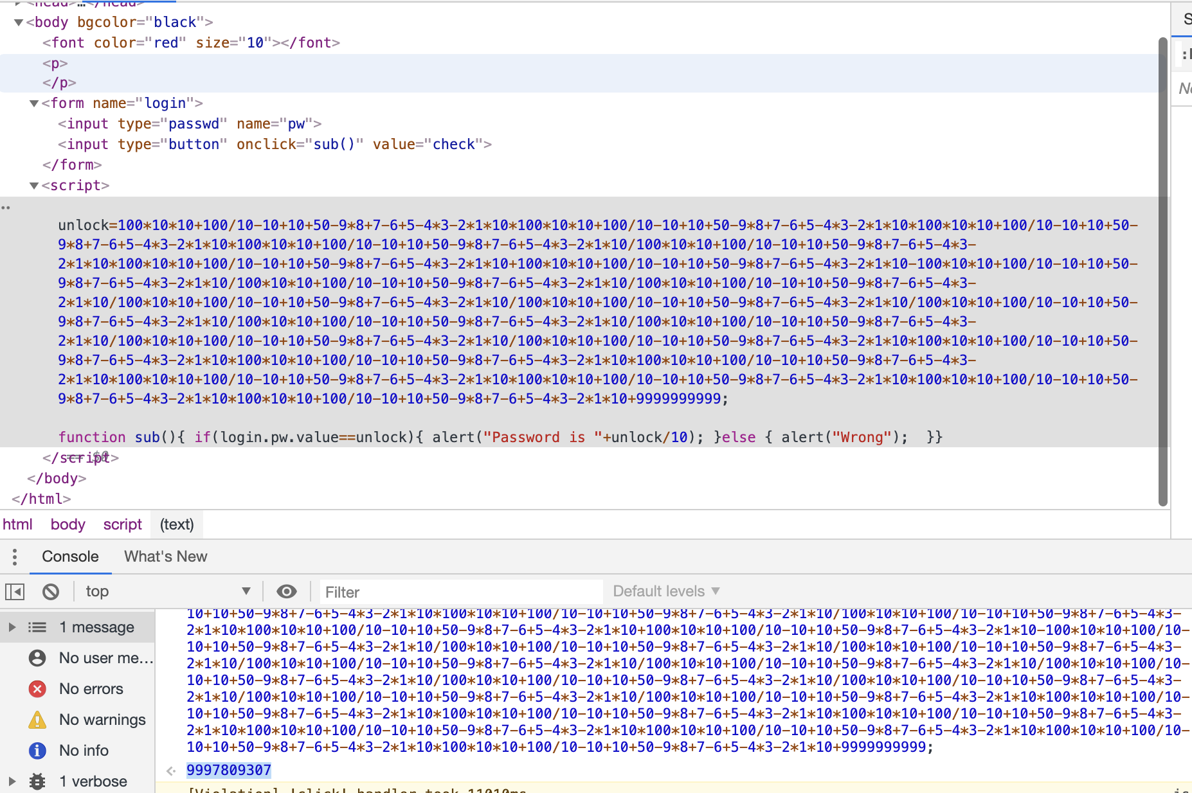1192x793 pixels.
Task: Select 'html' in the breadcrumb bar
Action: pos(17,524)
